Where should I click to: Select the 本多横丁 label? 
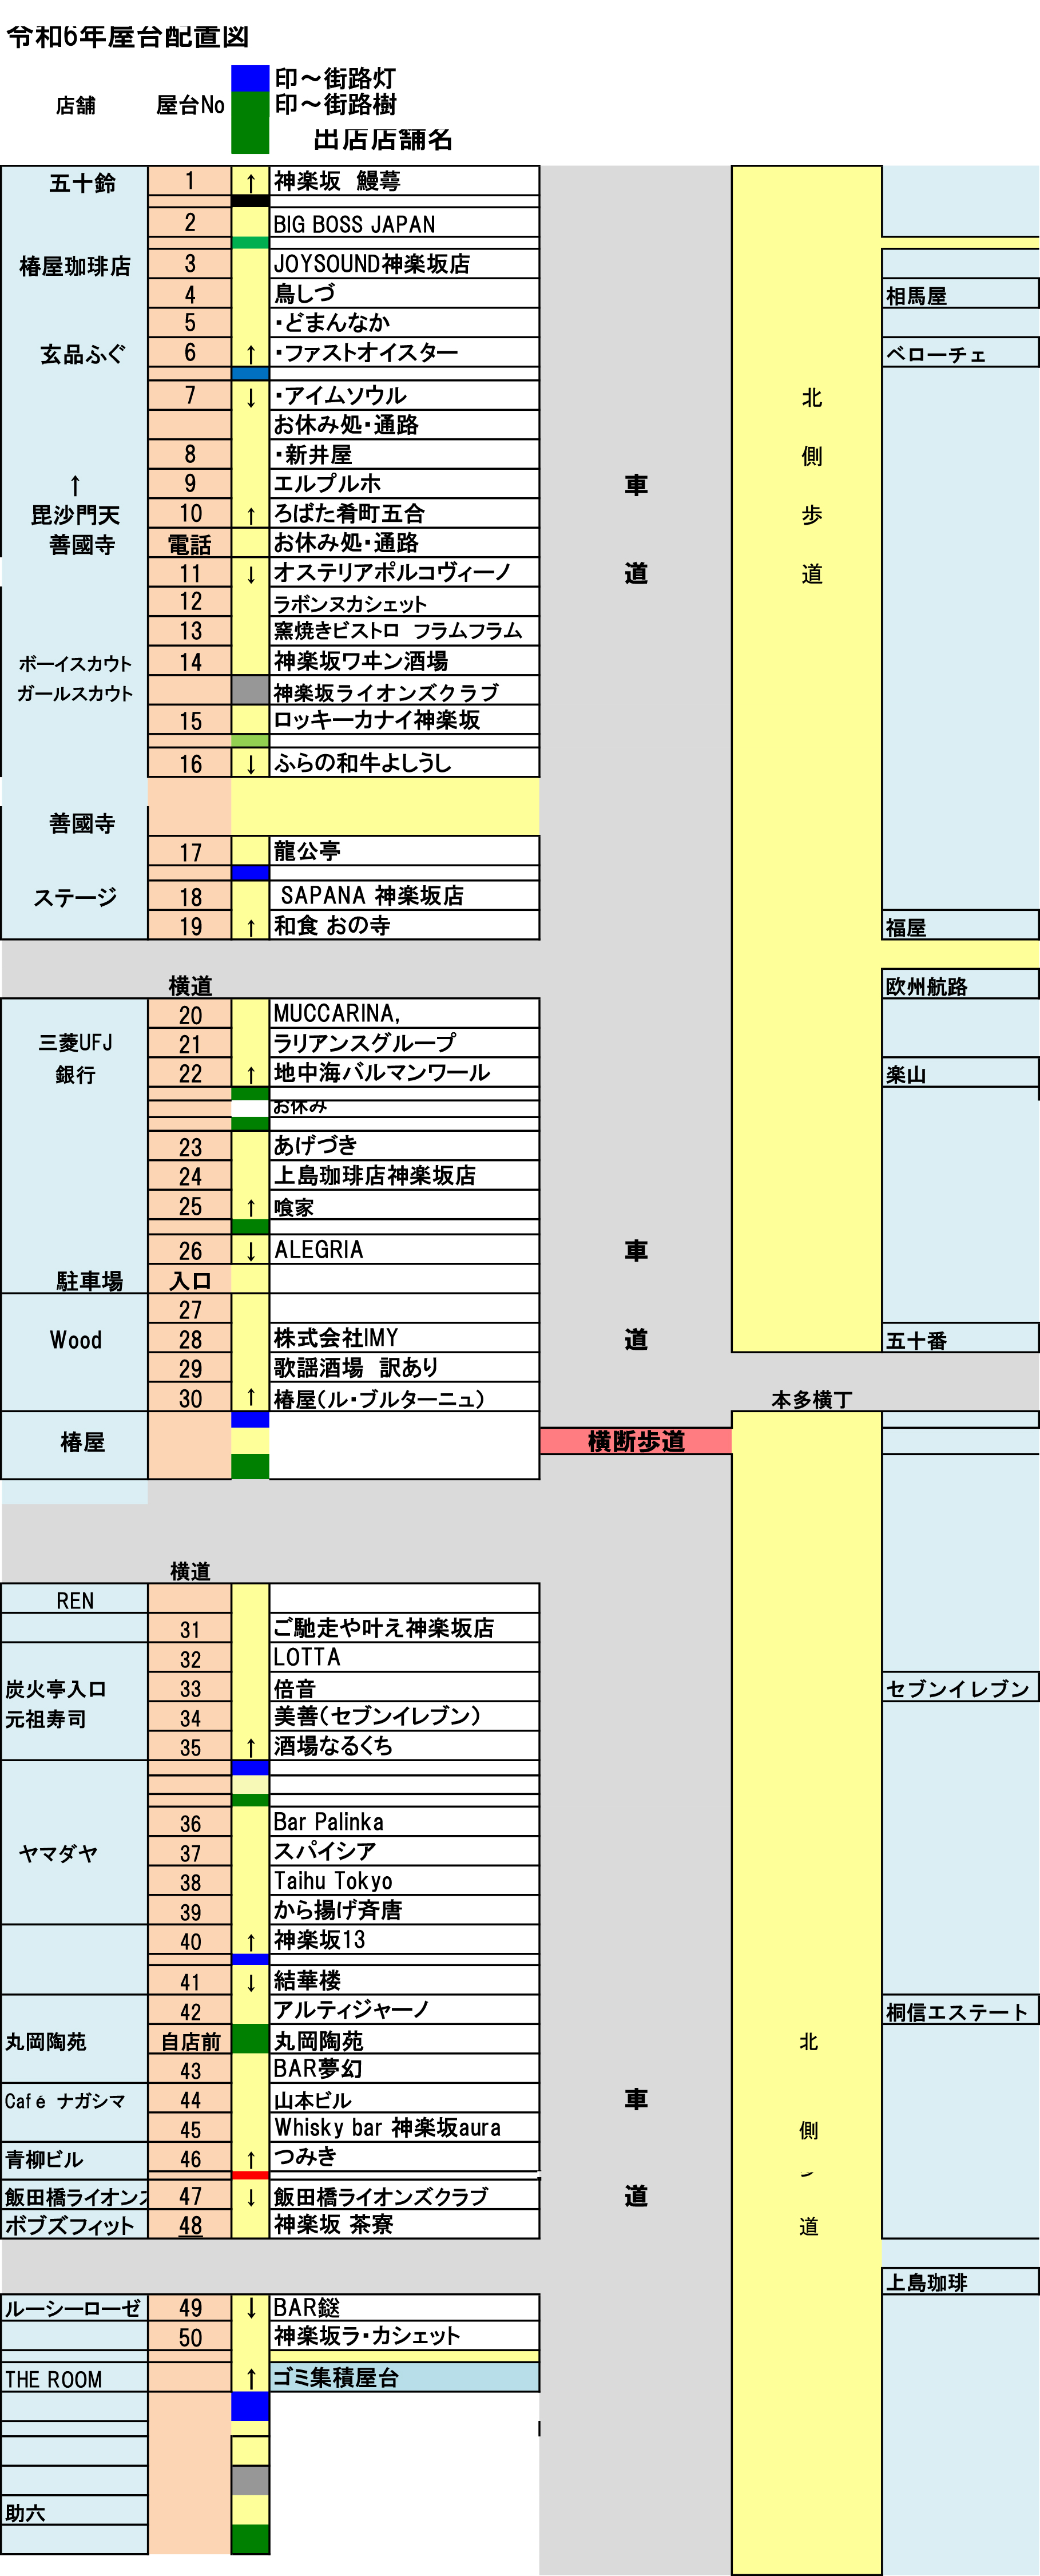811,1399
